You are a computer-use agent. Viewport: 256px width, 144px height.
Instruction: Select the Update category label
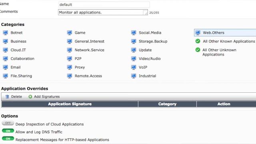coord(145,50)
